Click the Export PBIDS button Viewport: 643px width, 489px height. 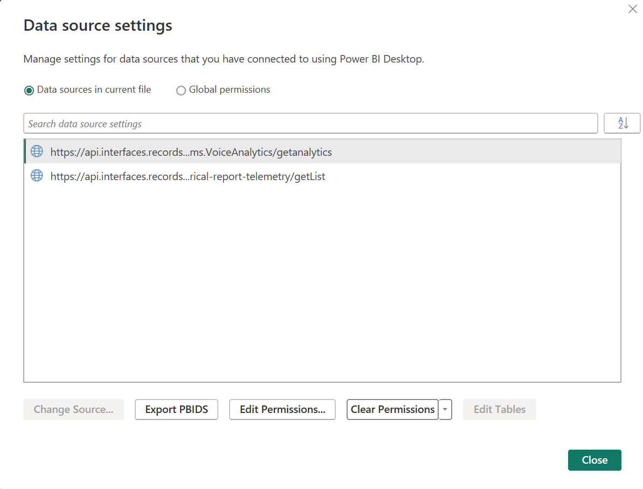pos(176,409)
